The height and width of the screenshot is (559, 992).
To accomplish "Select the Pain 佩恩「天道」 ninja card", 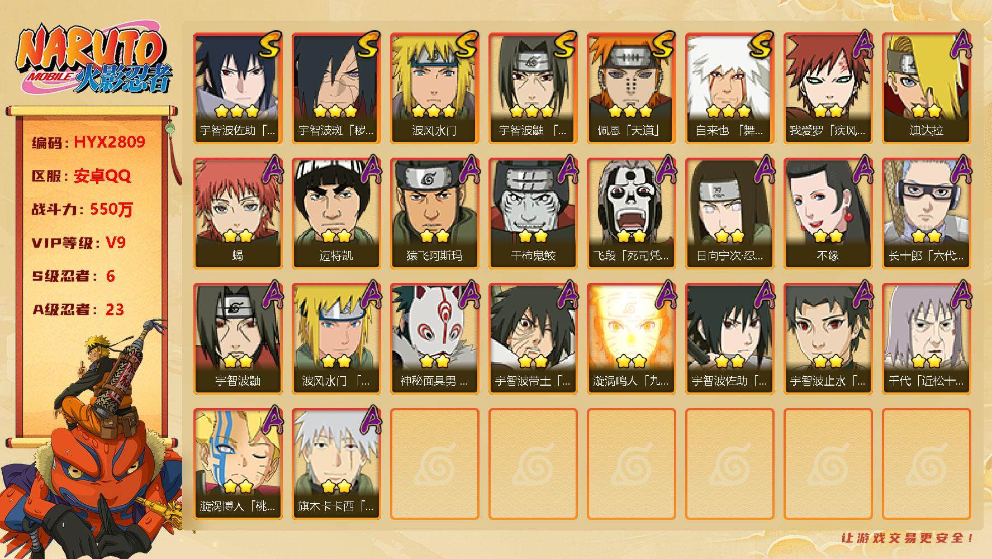I will [631, 88].
